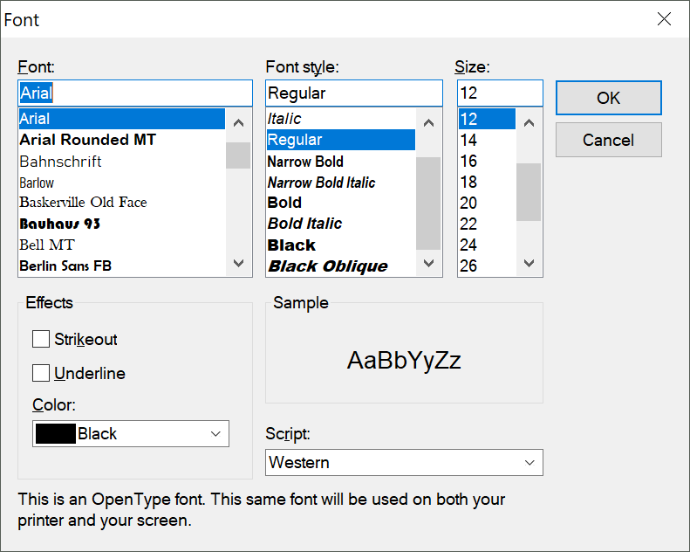This screenshot has width=690, height=552.
Task: Click Font style list scroll-down arrow
Action: click(x=428, y=263)
